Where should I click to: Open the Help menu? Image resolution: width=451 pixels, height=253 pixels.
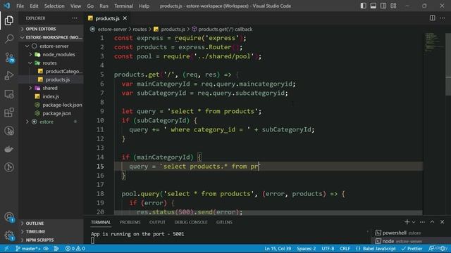click(144, 6)
